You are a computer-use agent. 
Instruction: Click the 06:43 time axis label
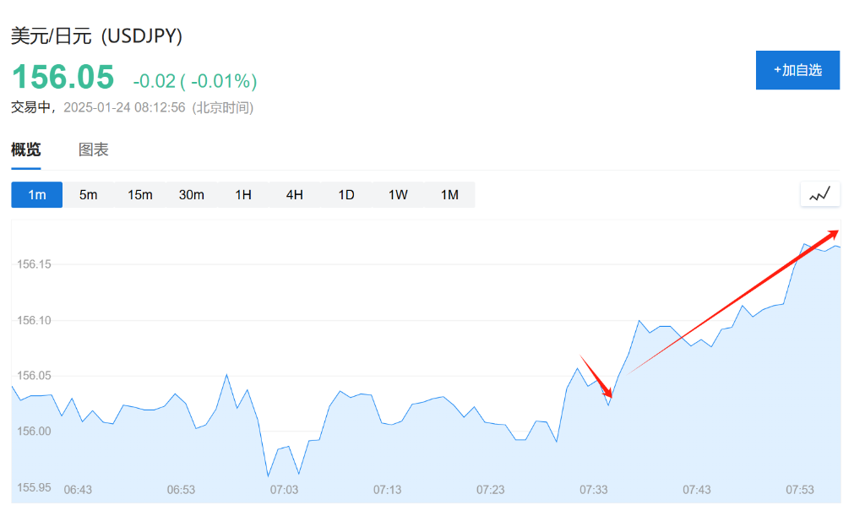click(78, 490)
